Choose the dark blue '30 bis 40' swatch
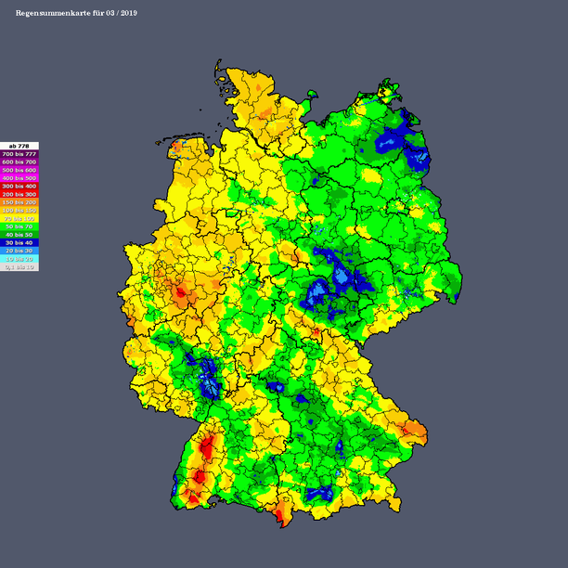The width and height of the screenshot is (568, 568). pos(19,242)
